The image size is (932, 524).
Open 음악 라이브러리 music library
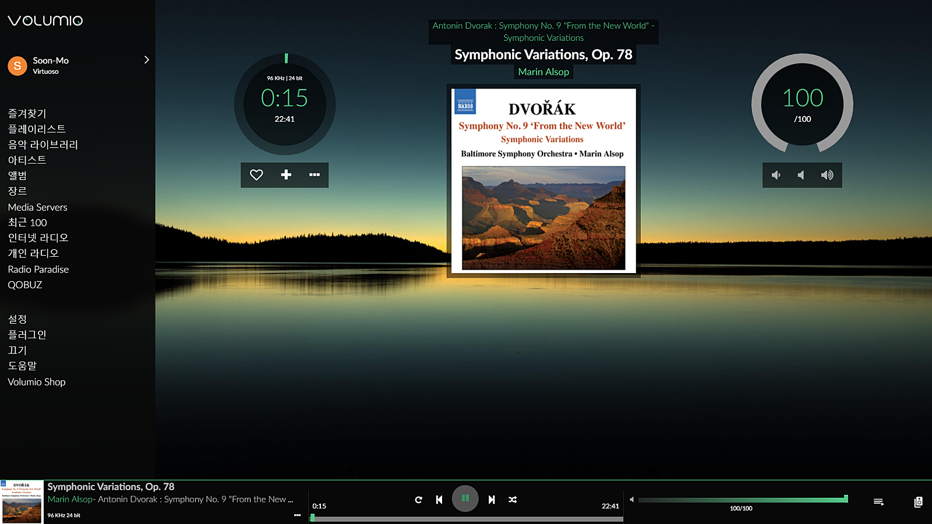tap(43, 144)
